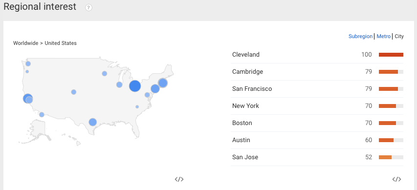Screen dimensions: 417x190
Task: Open the Regional interest help icon
Action: (88, 8)
